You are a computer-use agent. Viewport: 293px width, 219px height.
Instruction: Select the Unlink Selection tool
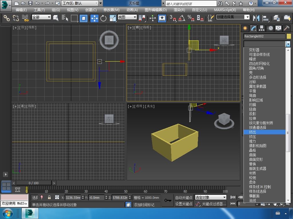[16, 18]
